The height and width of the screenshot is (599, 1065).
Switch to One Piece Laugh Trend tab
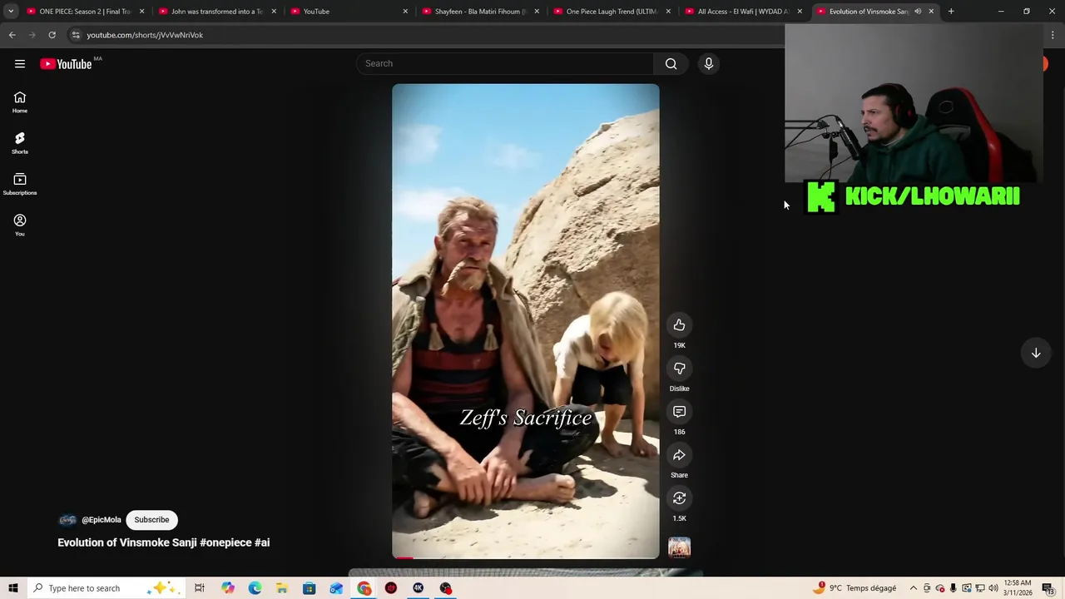(x=612, y=12)
